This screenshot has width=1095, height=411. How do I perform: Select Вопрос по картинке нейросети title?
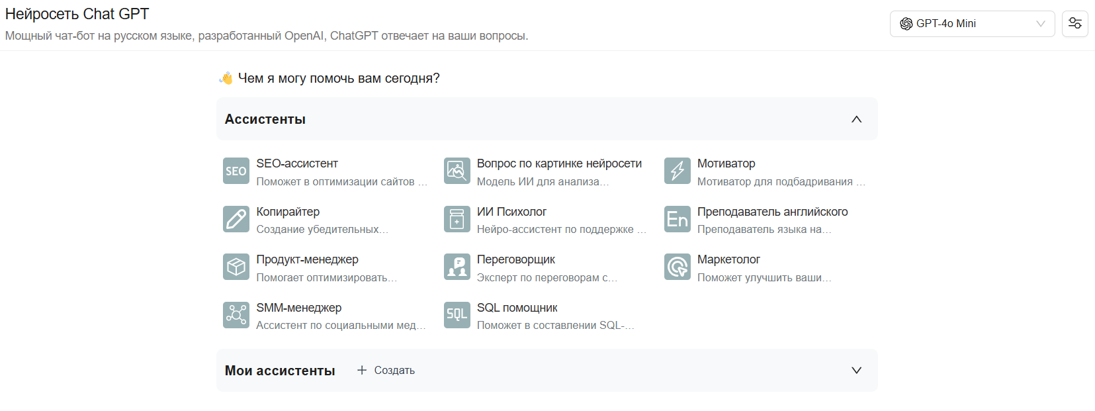[559, 163]
